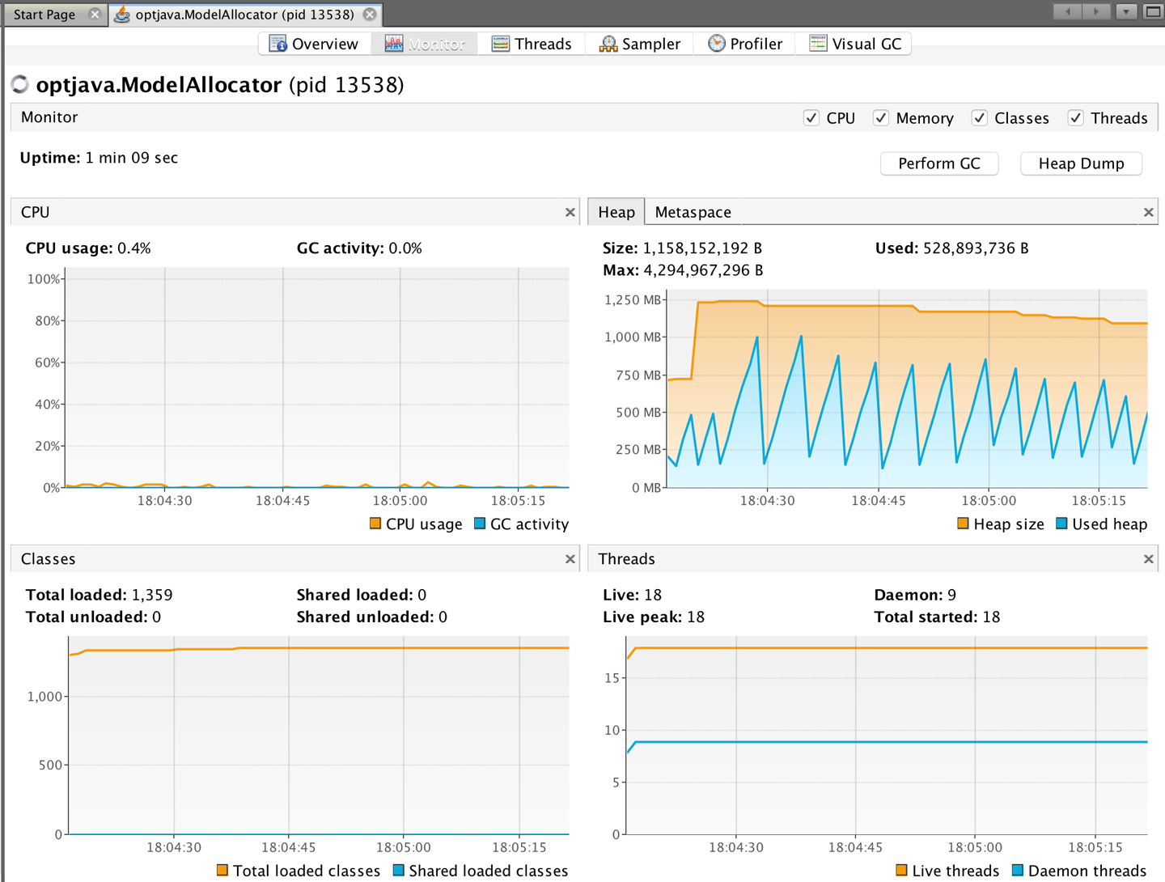Click the Visual GC tab icon
Viewport: 1165px width, 882px height.
[818, 44]
